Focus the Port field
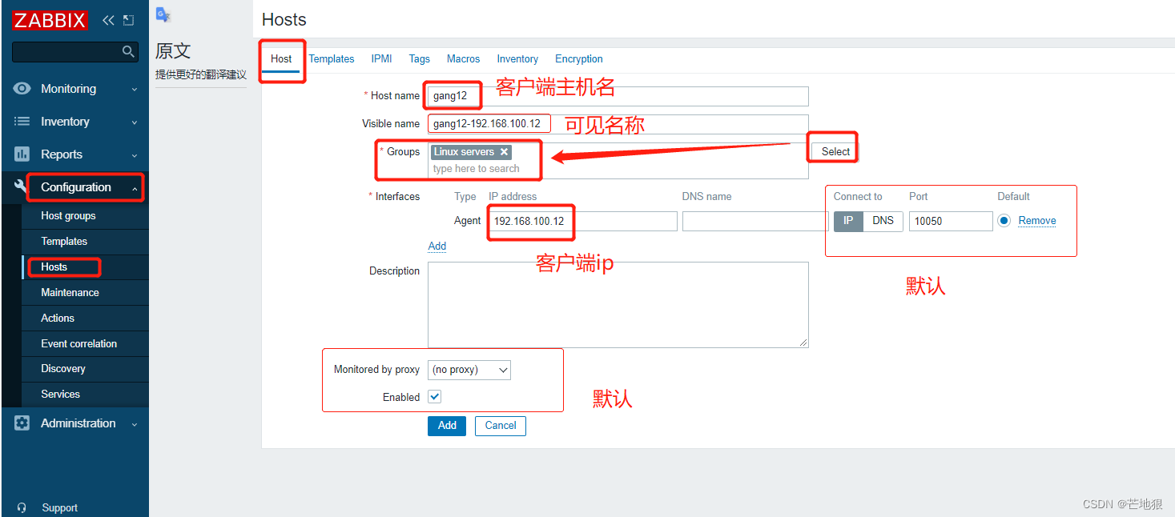This screenshot has width=1175, height=517. click(x=951, y=221)
